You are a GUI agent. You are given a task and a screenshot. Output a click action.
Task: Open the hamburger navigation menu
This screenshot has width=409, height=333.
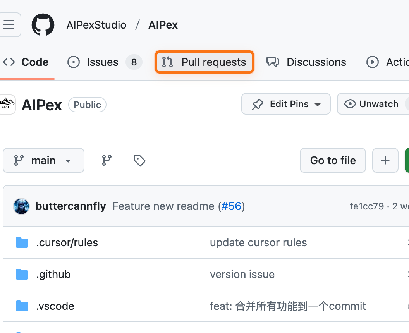point(9,25)
